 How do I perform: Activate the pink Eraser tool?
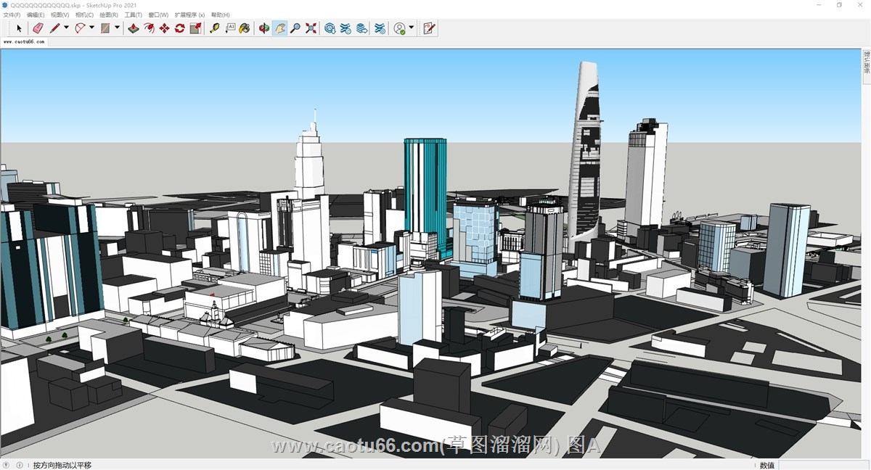point(38,28)
